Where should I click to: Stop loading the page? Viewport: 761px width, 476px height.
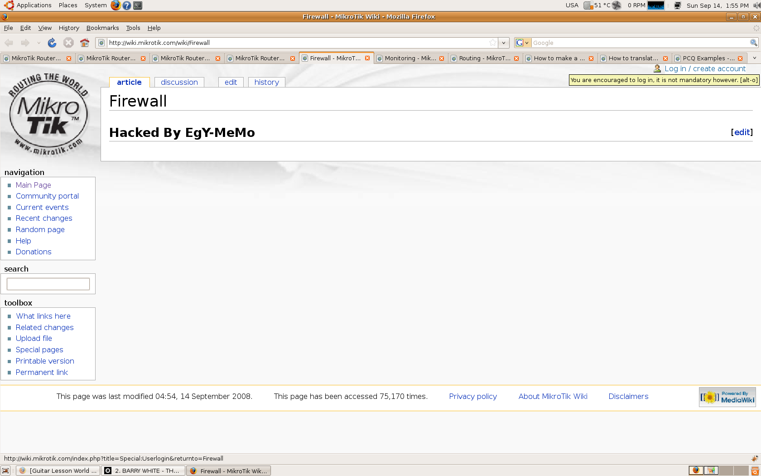(68, 43)
